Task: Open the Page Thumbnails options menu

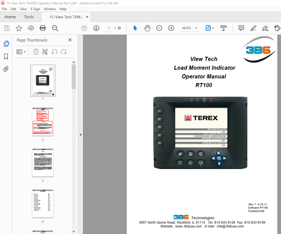Action: 21,52
